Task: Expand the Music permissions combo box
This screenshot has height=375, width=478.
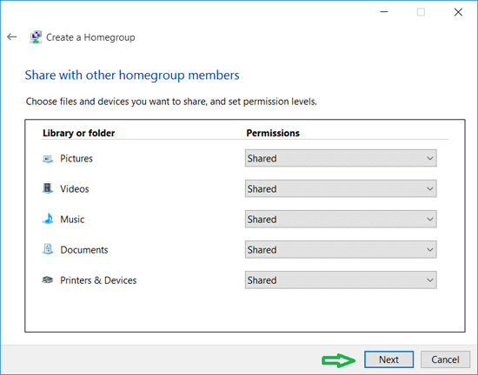Action: click(x=341, y=219)
